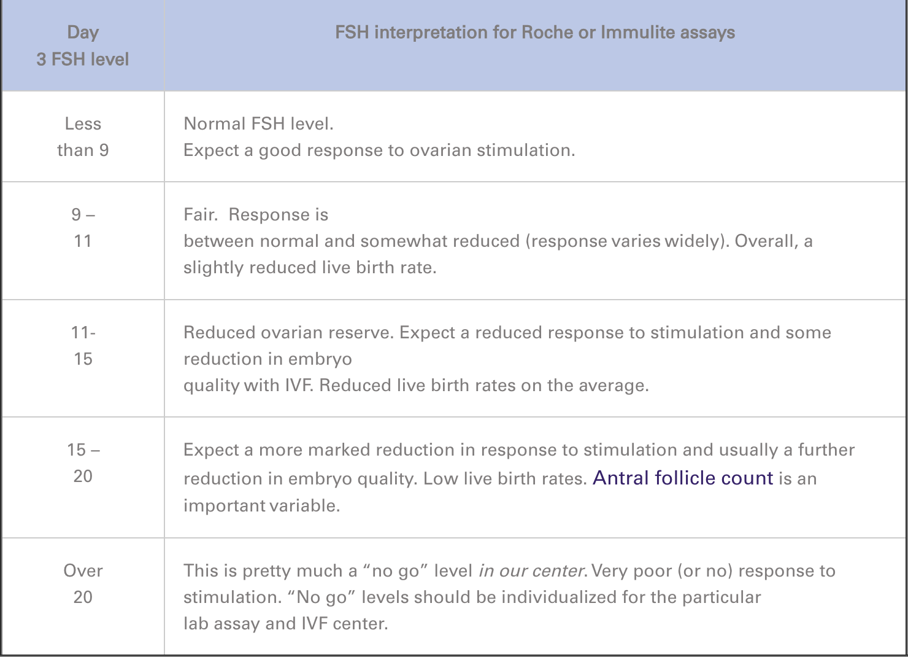Click the "Antral follicle count" link
Viewport: 908px width, 657px height.
coord(682,478)
